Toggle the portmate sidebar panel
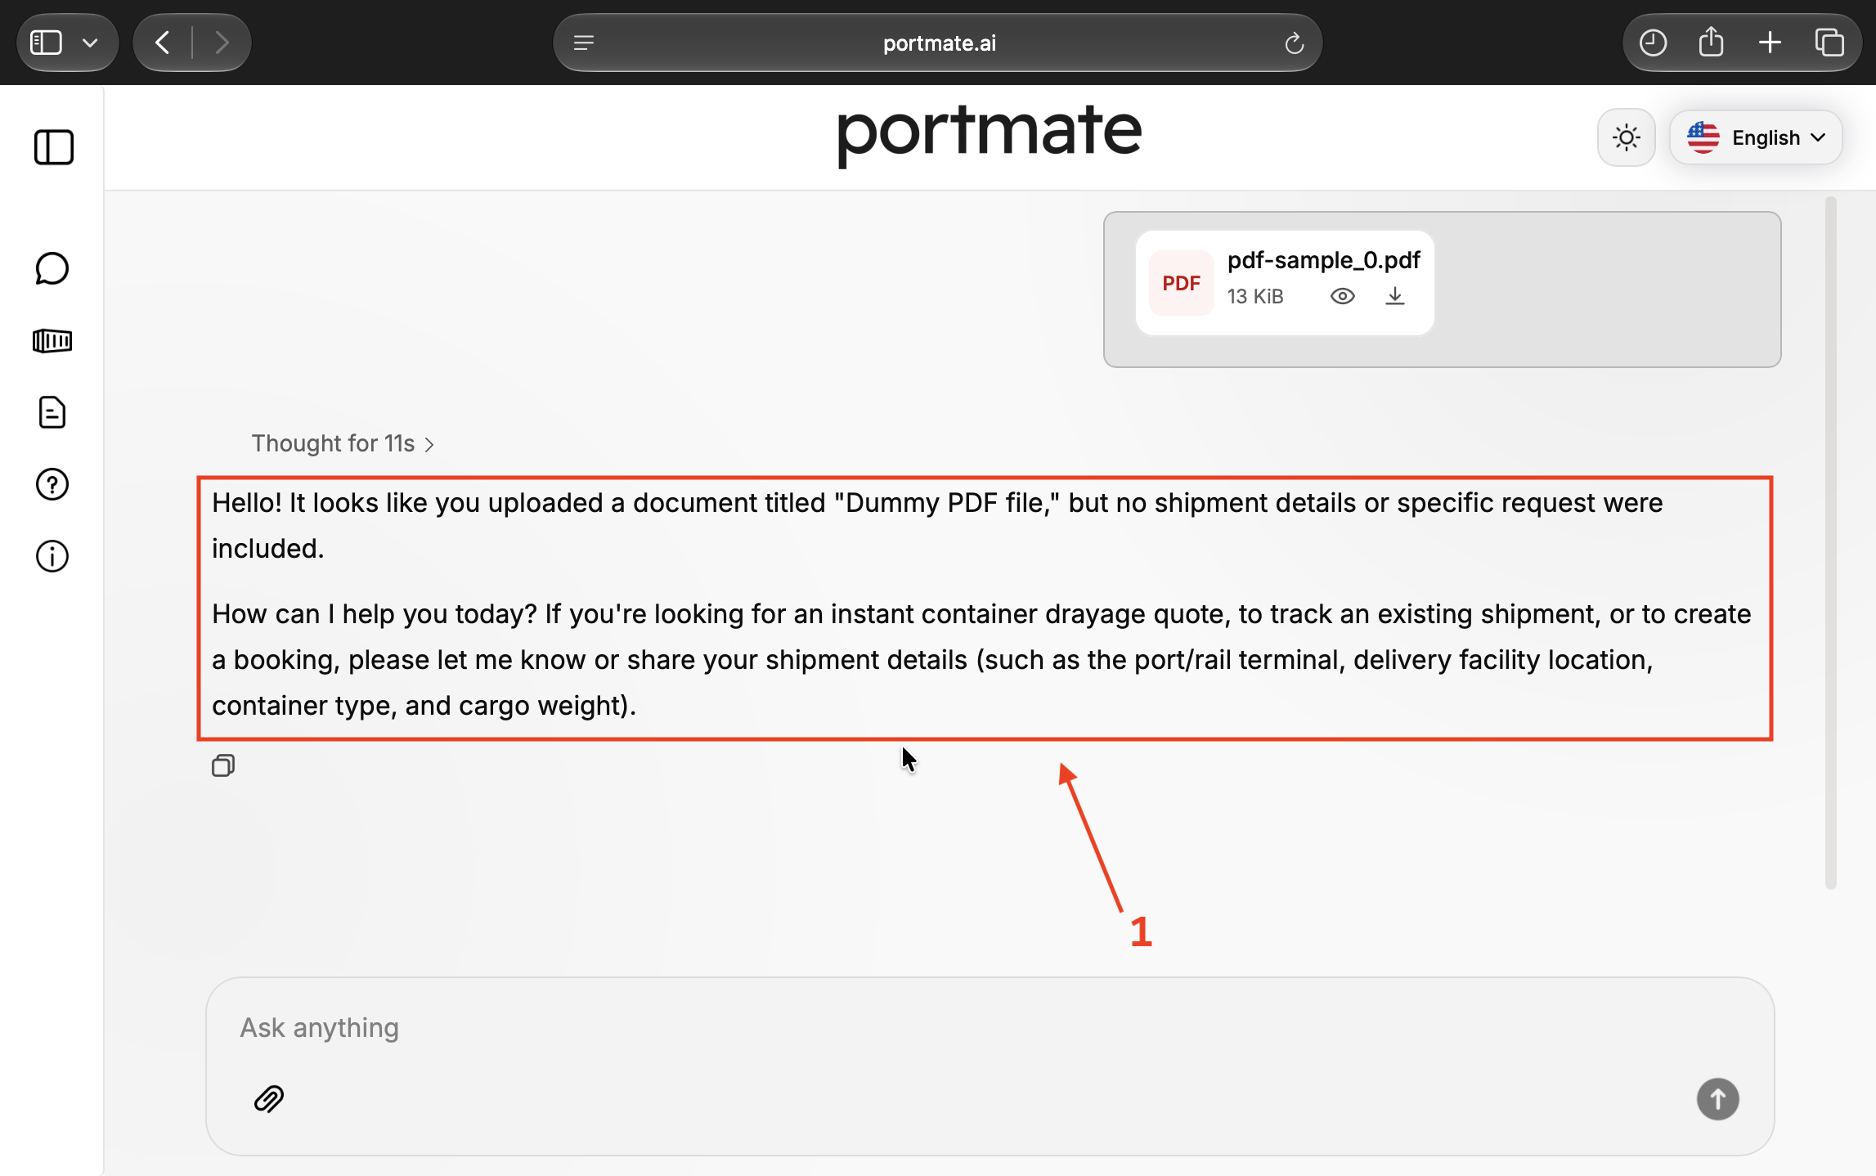1876x1176 pixels. point(54,147)
